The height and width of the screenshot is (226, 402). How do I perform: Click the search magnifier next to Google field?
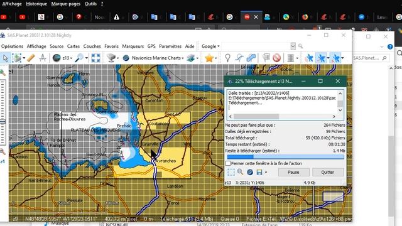(x=300, y=46)
